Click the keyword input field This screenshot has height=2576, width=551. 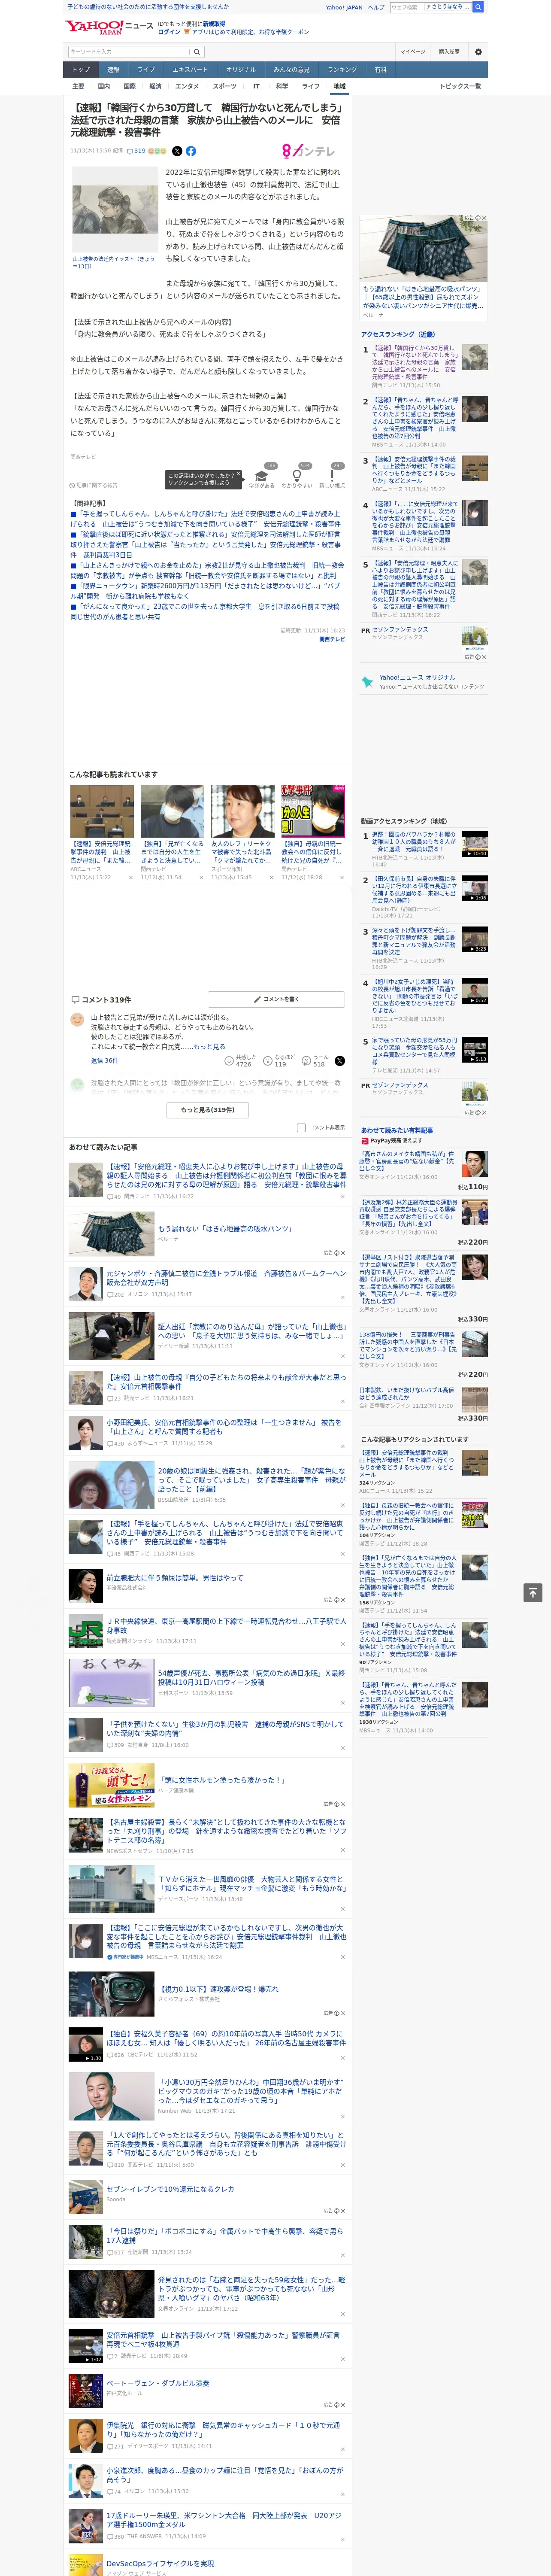[x=129, y=52]
